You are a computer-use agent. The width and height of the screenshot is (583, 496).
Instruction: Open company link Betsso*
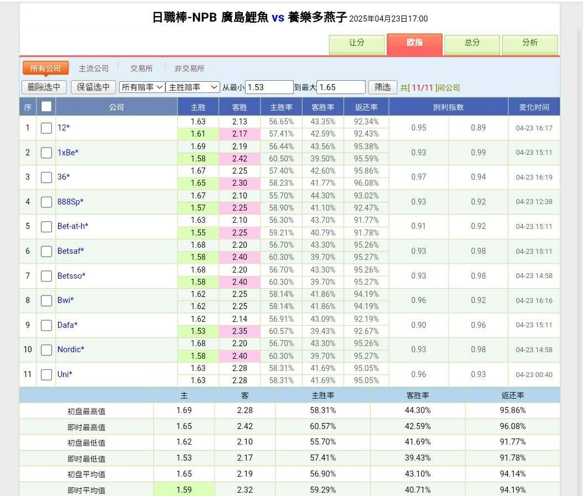point(71,276)
